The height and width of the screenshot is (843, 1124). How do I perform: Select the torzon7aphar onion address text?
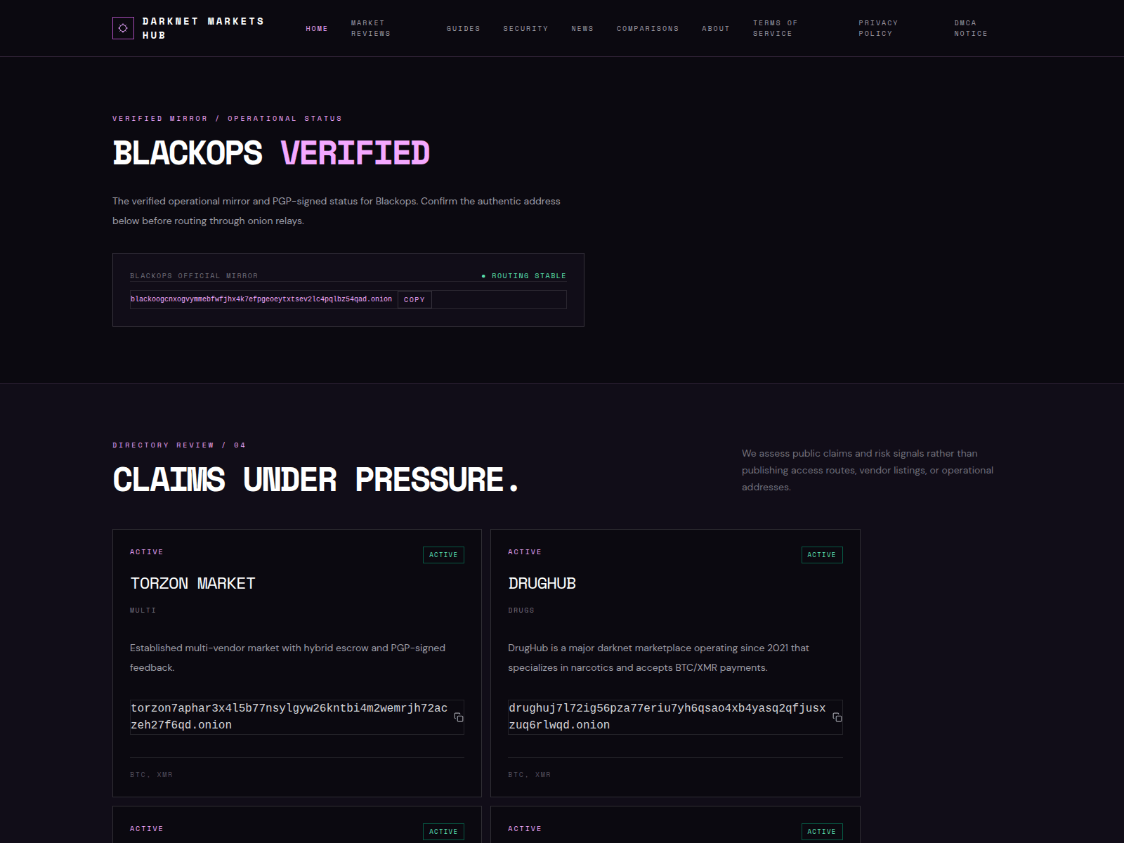(x=289, y=717)
